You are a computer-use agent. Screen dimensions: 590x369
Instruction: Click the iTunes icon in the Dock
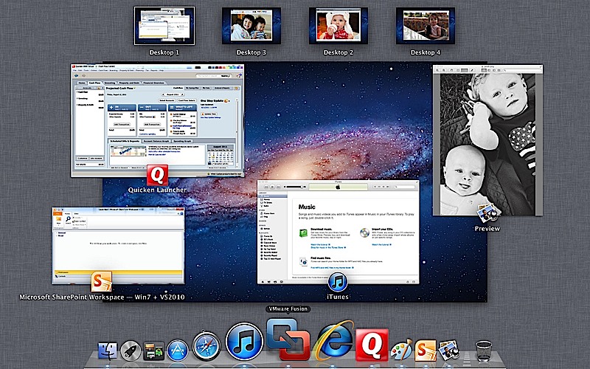[x=244, y=341]
